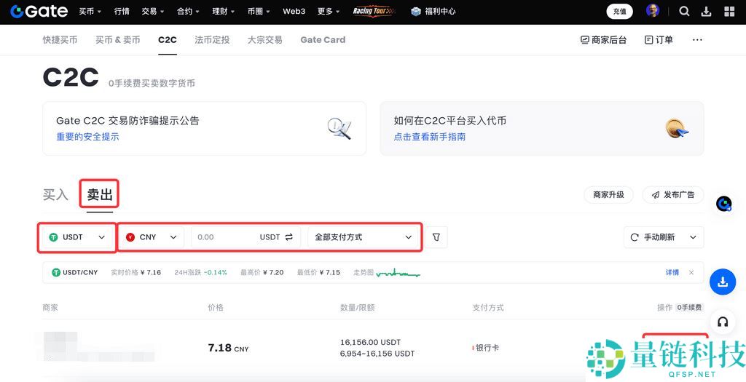746x382 pixels.
Task: Select the 卖出 tab
Action: 100,194
